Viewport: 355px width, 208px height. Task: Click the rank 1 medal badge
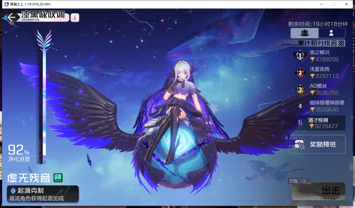(300, 56)
